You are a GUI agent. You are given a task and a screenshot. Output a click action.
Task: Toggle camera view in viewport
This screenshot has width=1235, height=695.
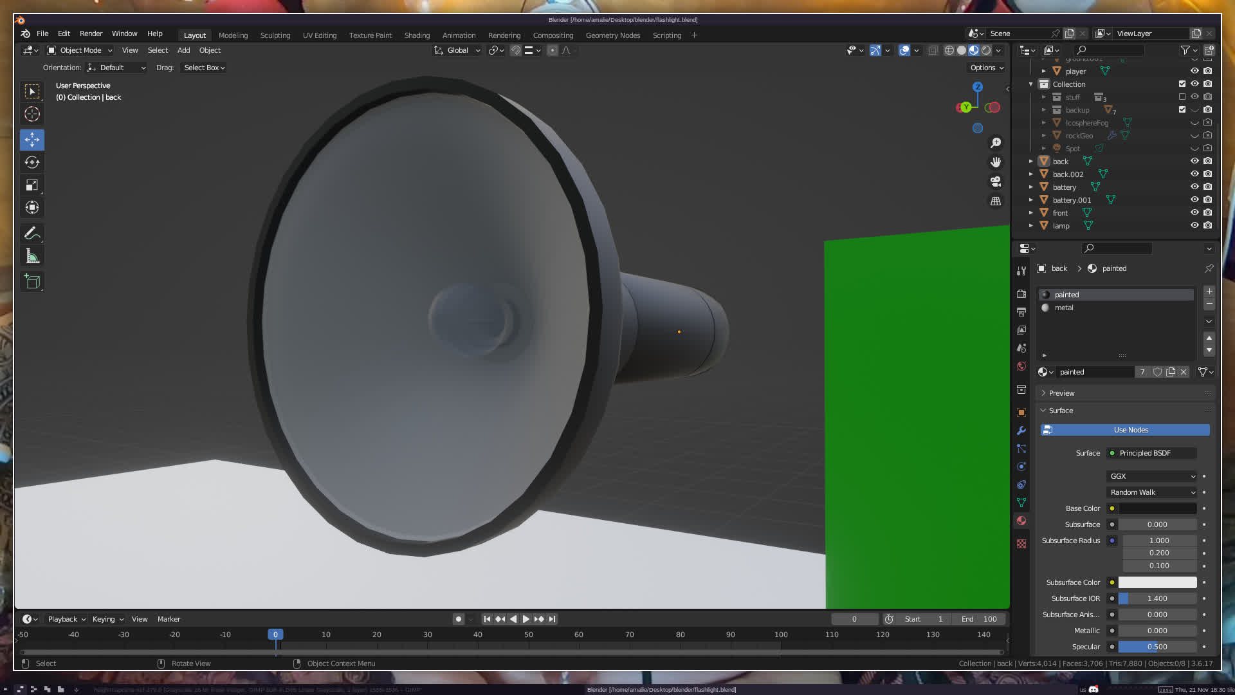click(x=996, y=181)
